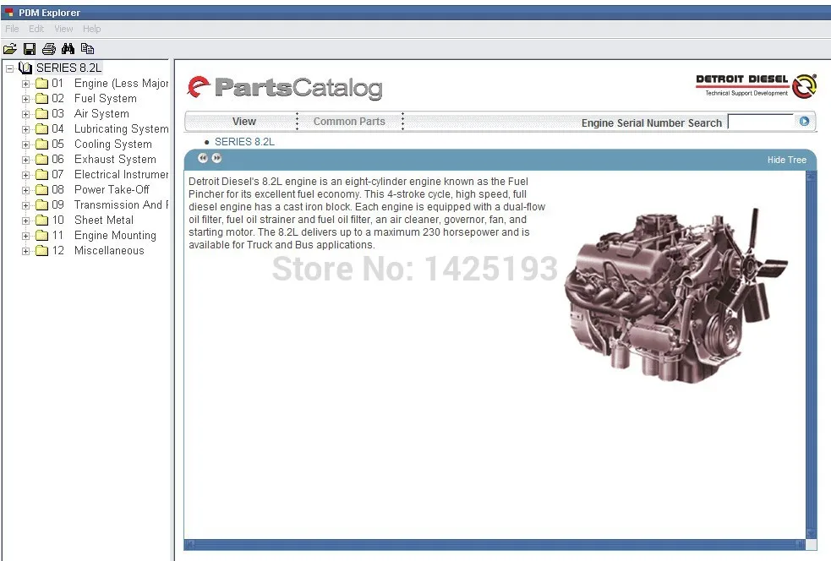Click the Engine Serial Number search go button
831x561 pixels.
(804, 122)
